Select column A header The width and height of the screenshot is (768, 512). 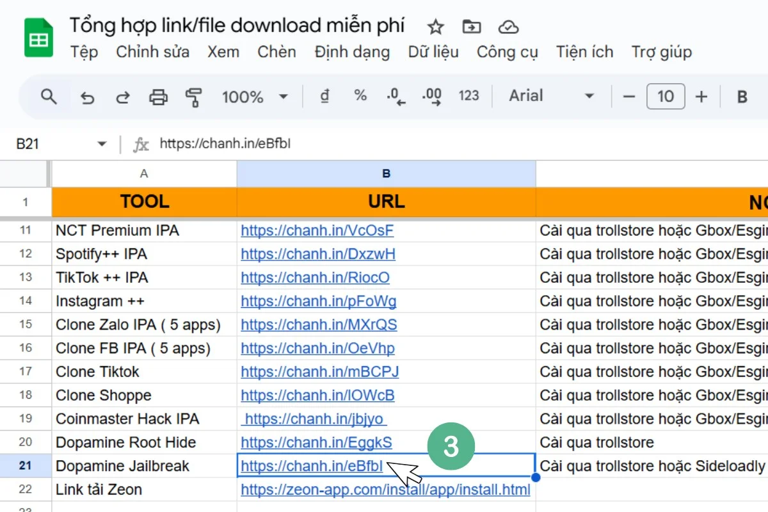click(144, 173)
